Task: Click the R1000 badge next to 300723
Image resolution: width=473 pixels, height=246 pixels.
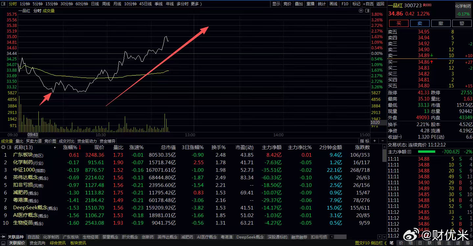Action: [x=427, y=6]
